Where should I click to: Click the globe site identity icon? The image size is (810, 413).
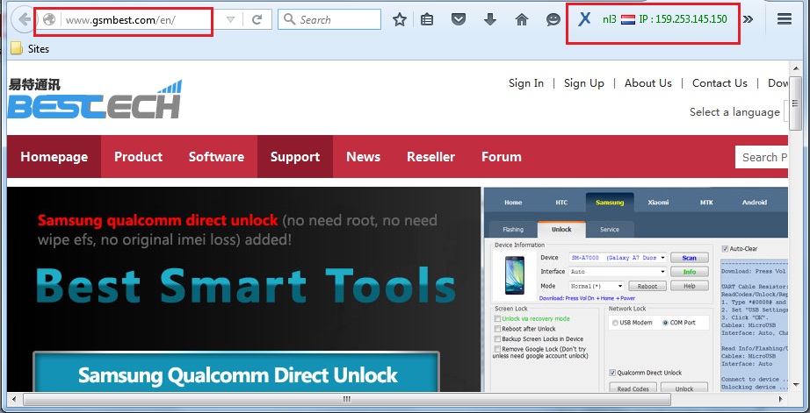[x=49, y=19]
